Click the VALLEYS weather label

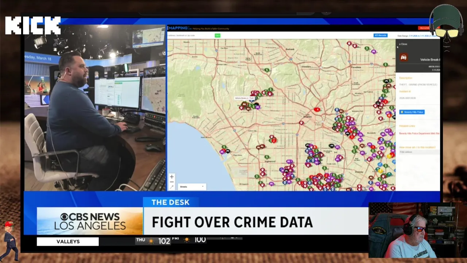[x=68, y=241]
